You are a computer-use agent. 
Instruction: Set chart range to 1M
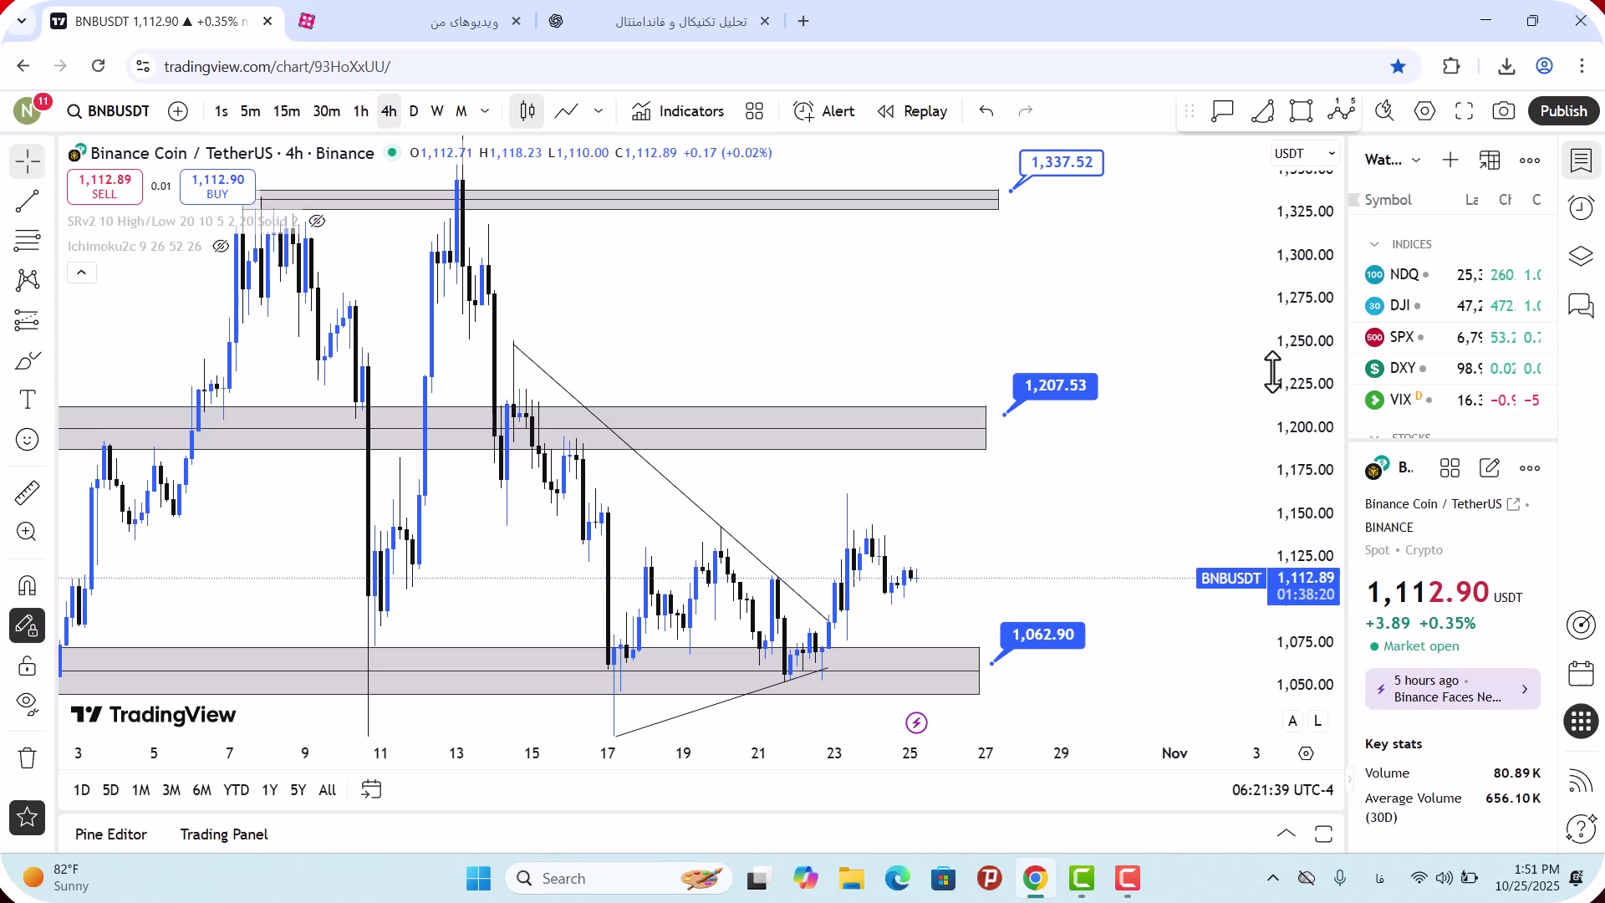140,790
